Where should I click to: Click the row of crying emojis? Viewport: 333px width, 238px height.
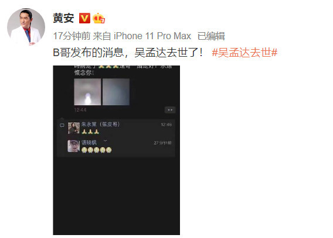coord(97,150)
